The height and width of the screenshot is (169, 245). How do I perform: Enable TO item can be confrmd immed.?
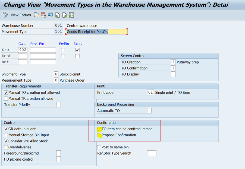99,129
